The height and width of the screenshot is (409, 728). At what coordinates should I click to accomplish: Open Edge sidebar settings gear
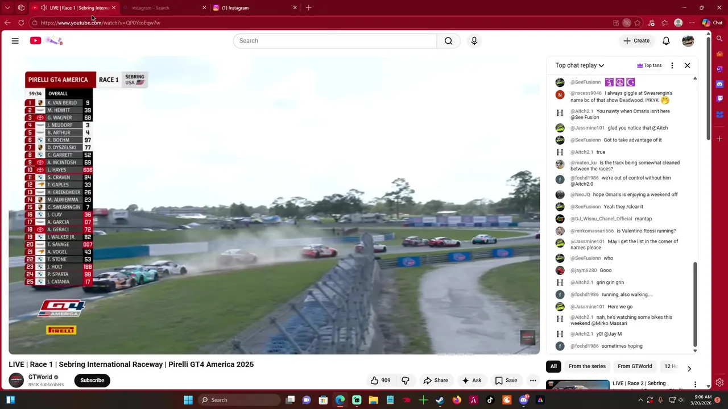[719, 383]
